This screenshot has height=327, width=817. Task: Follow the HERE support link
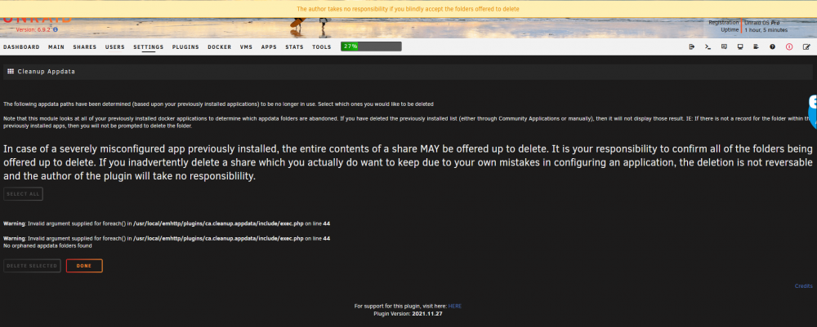[455, 306]
